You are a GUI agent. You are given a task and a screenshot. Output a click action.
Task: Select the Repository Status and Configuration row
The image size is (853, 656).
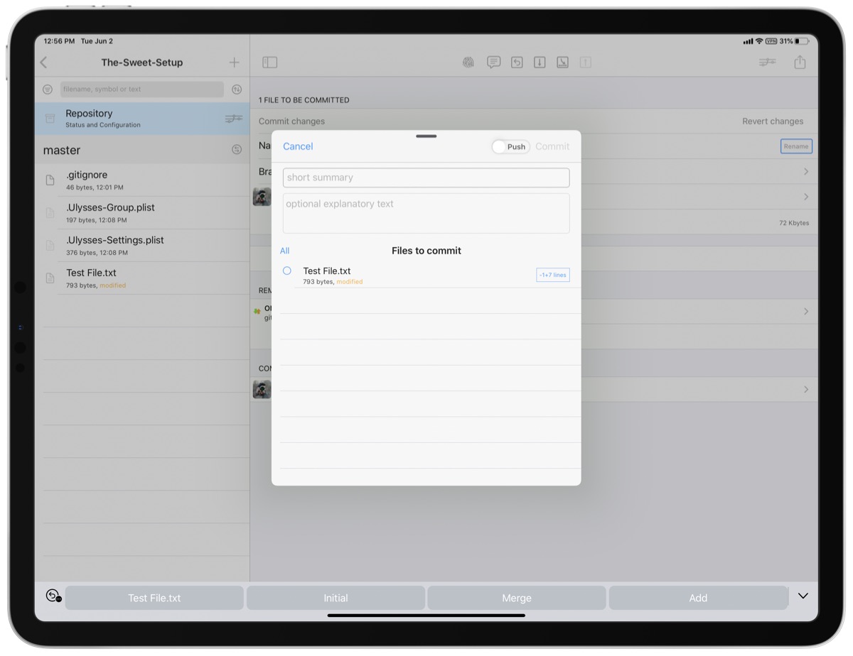(142, 119)
